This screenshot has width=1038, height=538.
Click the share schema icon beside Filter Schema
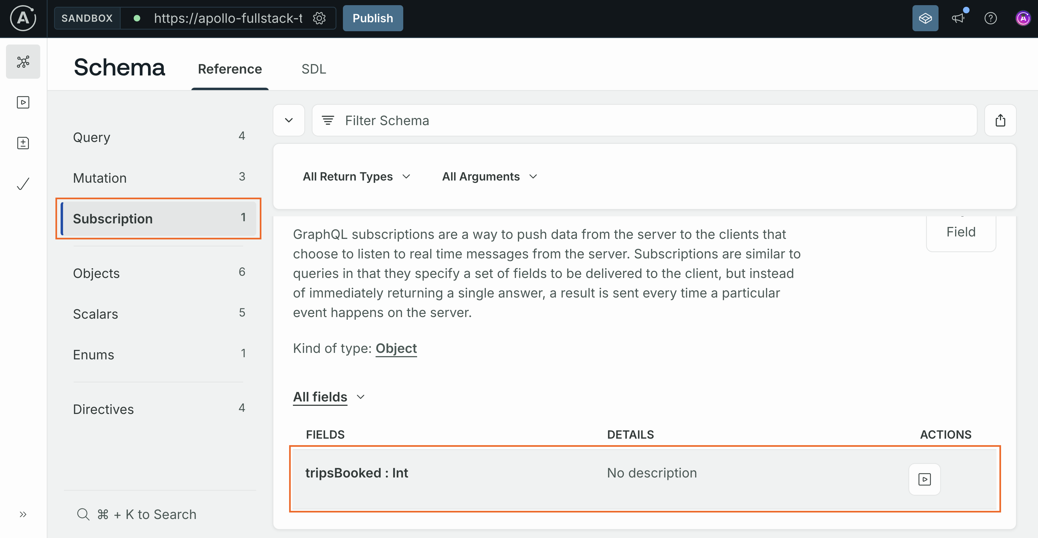(x=1001, y=120)
